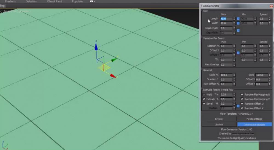Click the Width Max spinner arrows
This screenshot has width=274, height=150.
(x=234, y=23)
